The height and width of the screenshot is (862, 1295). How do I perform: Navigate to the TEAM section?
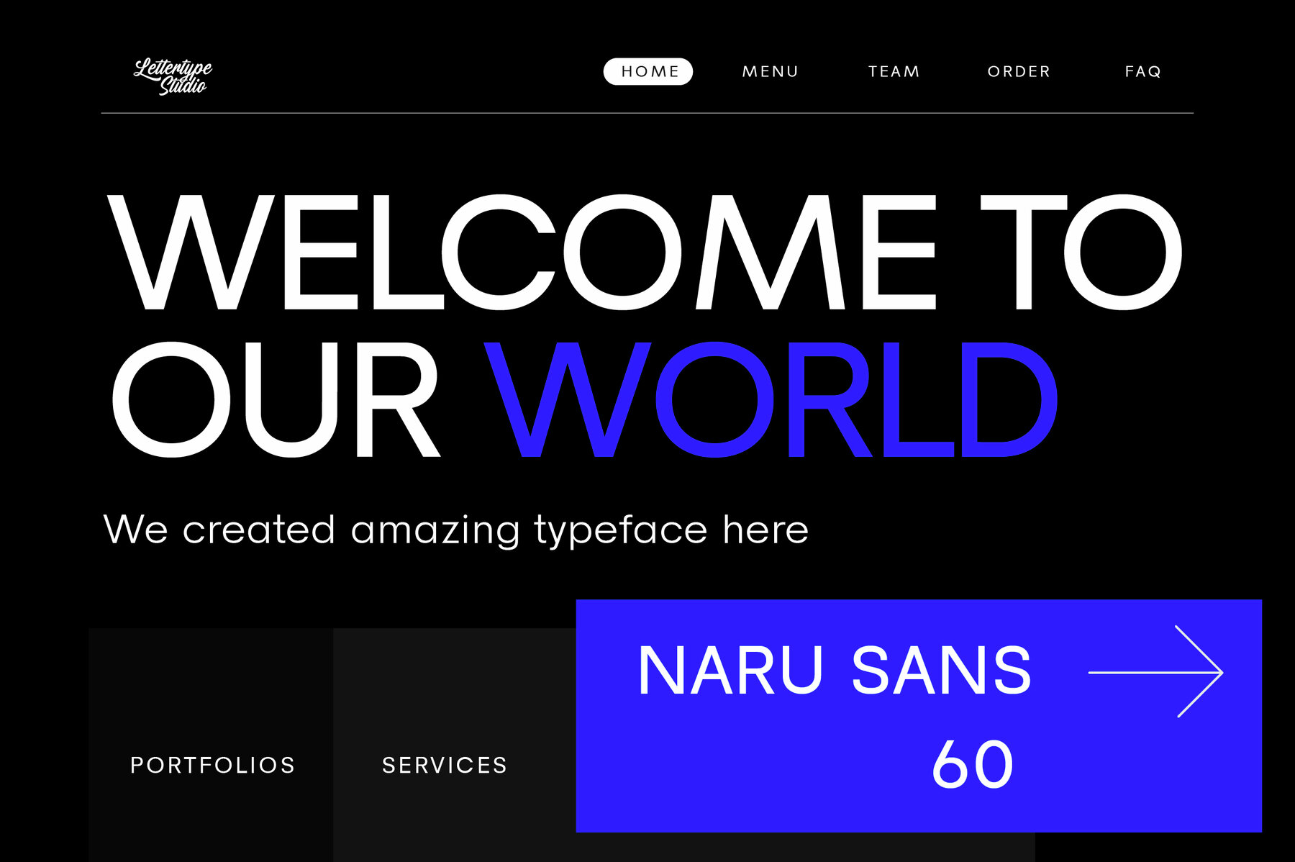tap(894, 71)
